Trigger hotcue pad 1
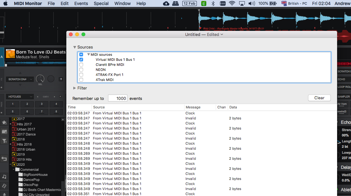The width and height of the screenshot is (351, 196). 13,104
